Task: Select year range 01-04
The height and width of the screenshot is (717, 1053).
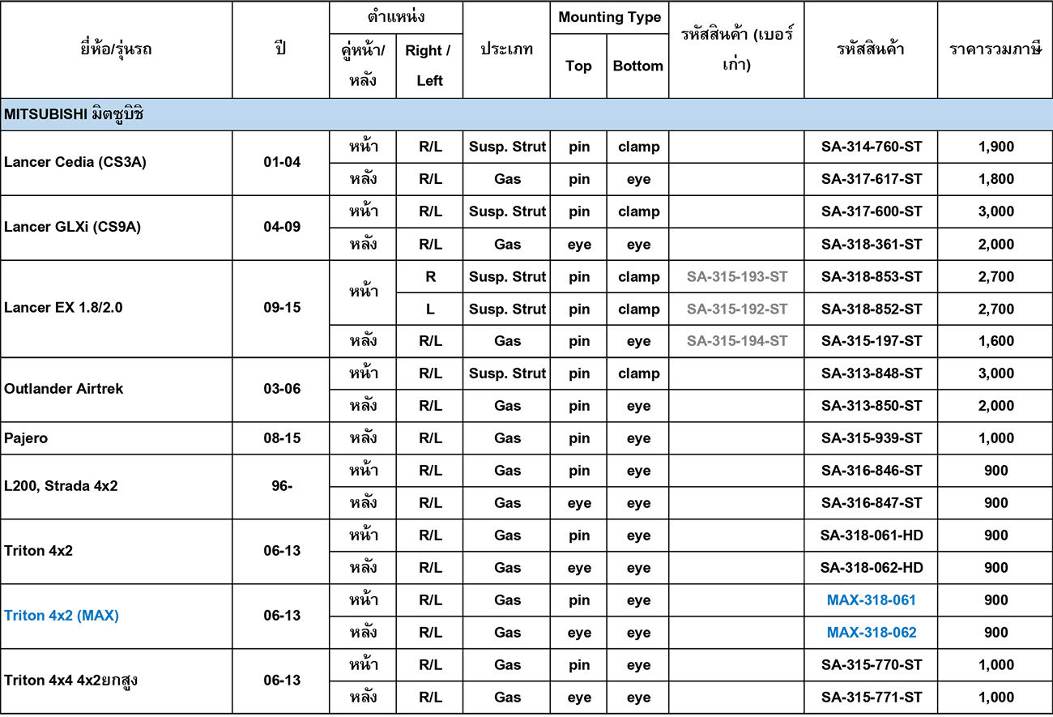Action: click(281, 163)
